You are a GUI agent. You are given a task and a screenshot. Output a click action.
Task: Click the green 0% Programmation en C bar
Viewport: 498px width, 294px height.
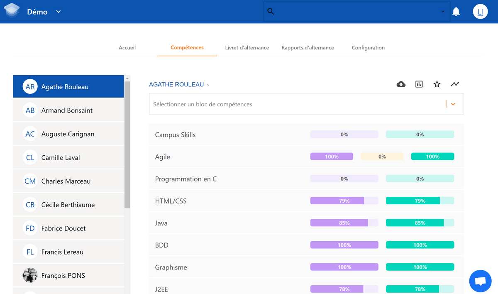pos(420,179)
